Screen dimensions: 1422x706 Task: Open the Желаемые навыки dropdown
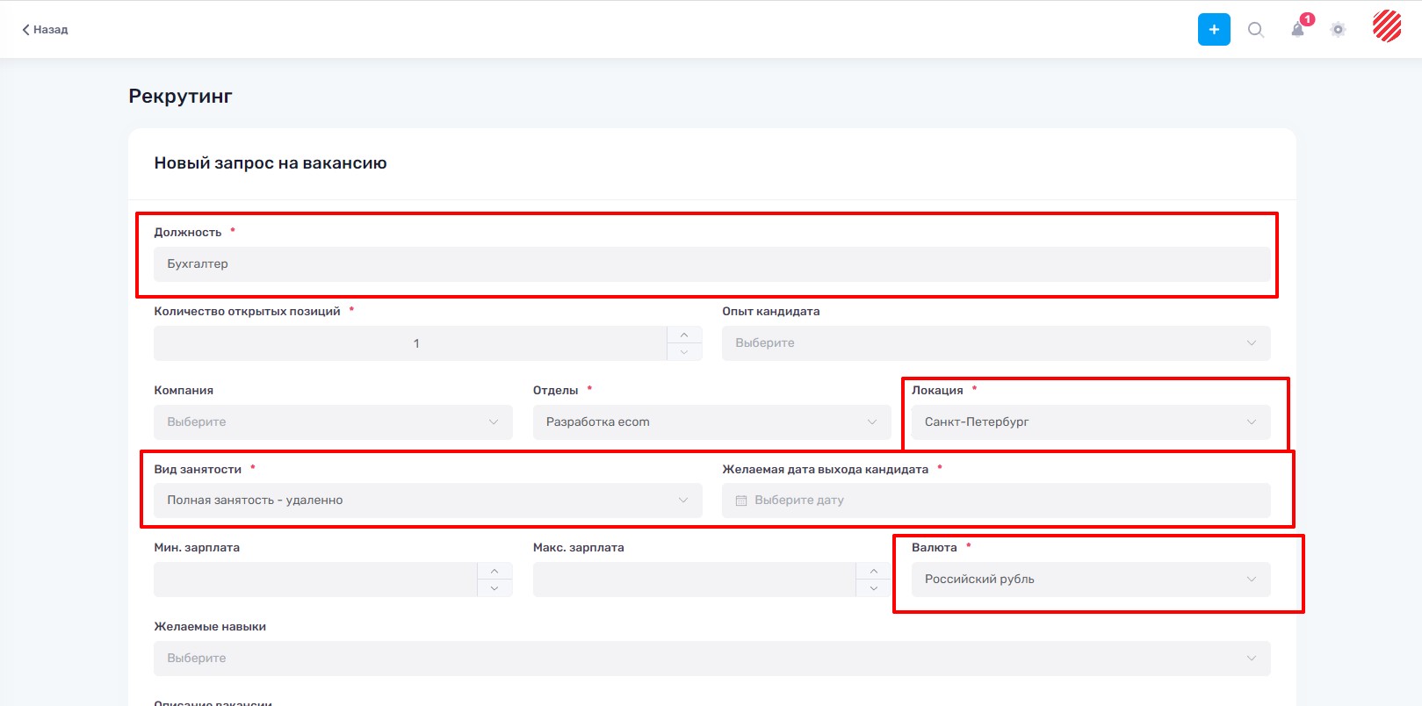click(711, 659)
